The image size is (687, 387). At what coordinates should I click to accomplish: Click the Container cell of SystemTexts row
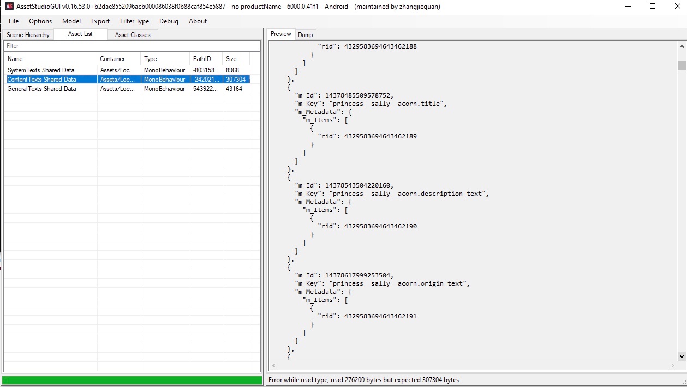point(118,70)
